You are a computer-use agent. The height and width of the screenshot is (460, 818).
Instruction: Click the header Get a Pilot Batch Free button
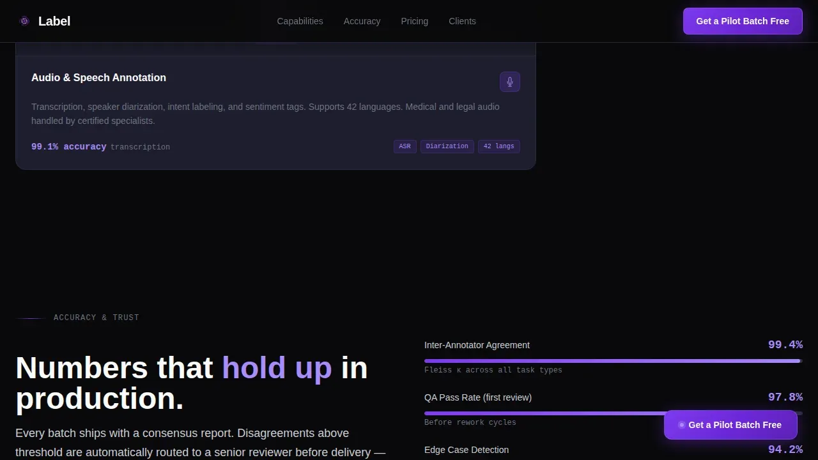[743, 21]
